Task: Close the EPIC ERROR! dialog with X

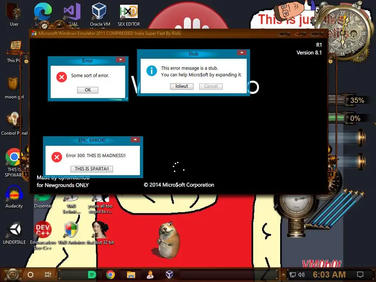Action: point(135,140)
